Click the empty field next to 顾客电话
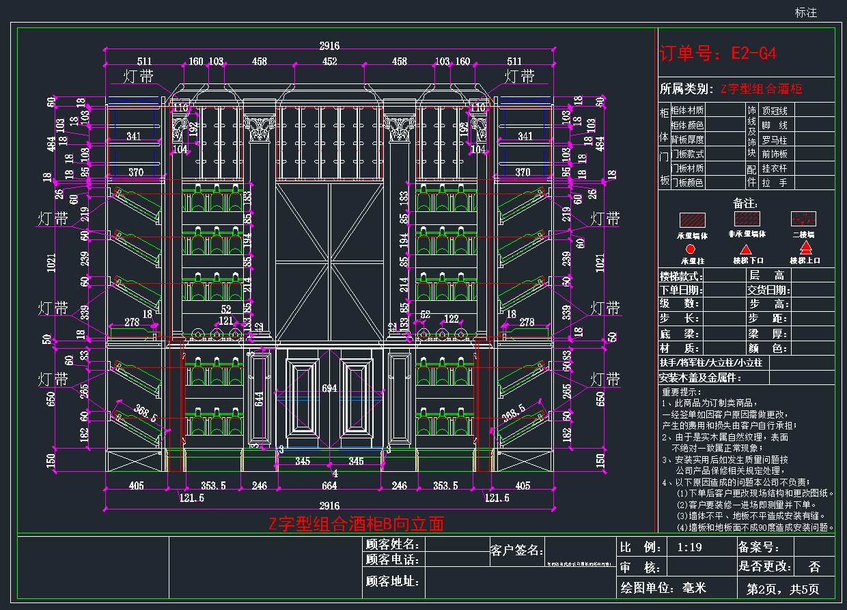This screenshot has height=610, width=847. tap(454, 559)
